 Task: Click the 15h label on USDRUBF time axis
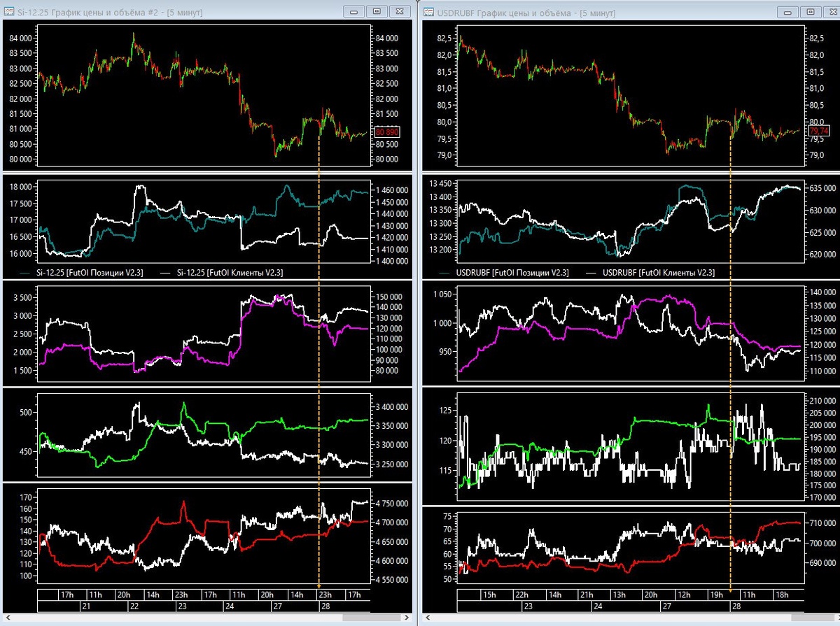point(489,595)
